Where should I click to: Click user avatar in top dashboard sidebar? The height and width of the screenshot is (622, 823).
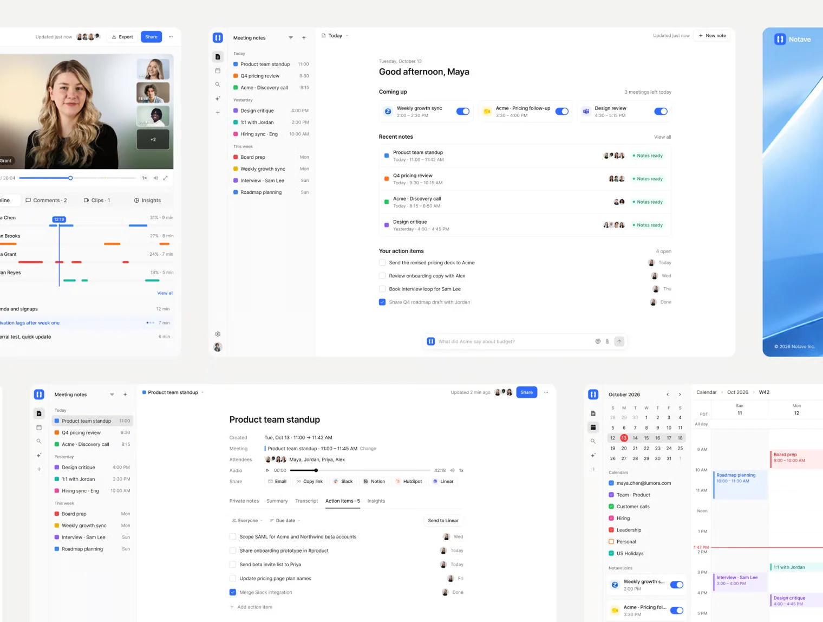[218, 347]
